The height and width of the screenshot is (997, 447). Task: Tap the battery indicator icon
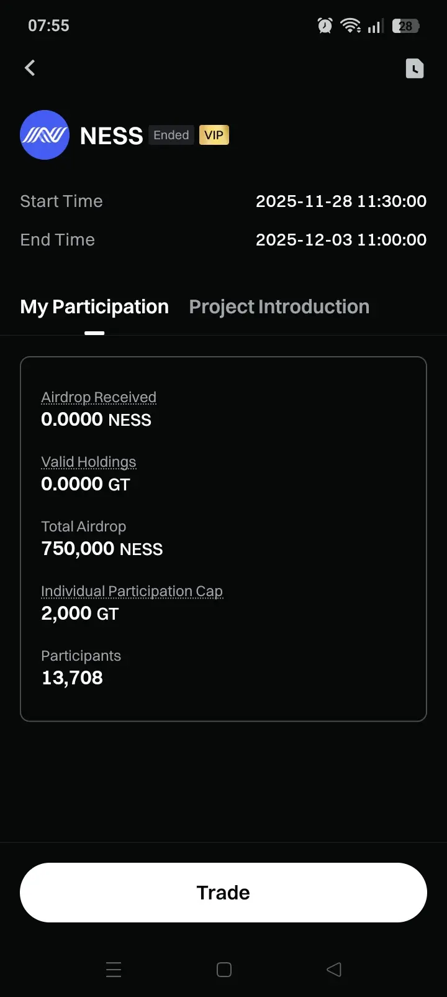[x=406, y=26]
